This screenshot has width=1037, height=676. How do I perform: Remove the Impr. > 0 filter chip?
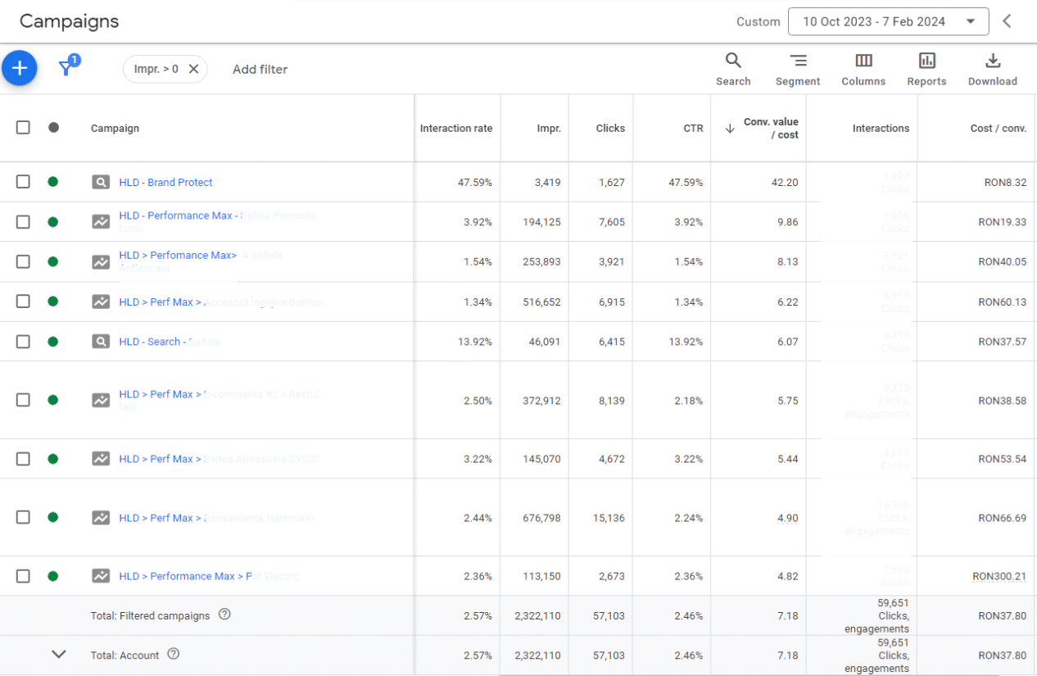click(193, 70)
